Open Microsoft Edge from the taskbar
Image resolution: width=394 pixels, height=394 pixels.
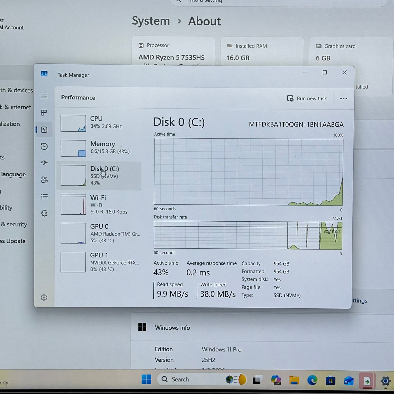point(312,380)
